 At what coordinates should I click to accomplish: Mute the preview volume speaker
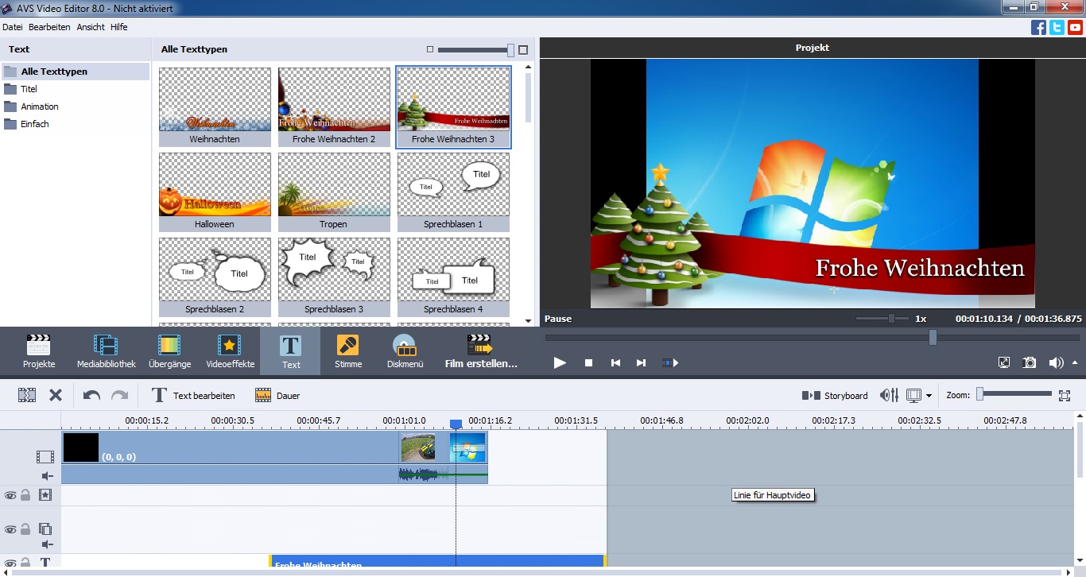[x=1056, y=362]
